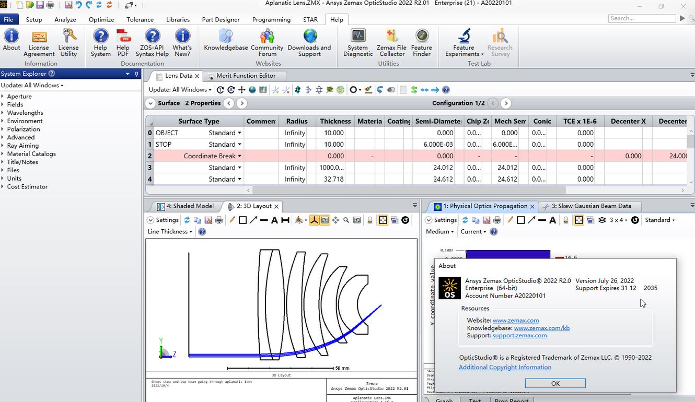Viewport: 695px width, 402px height.
Task: Open the Zemax File Collector
Action: click(x=391, y=42)
